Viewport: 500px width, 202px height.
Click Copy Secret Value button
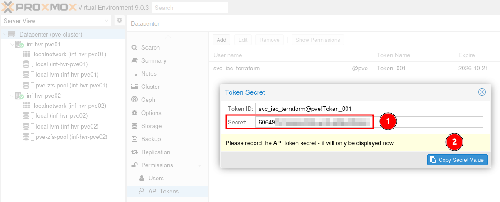(x=458, y=160)
